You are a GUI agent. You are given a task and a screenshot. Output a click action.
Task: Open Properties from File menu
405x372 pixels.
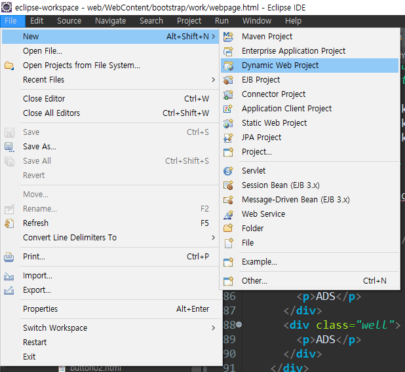[110, 309]
